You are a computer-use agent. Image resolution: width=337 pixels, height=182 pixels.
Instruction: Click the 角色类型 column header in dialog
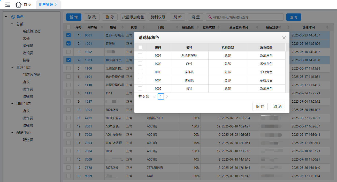coord(266,47)
